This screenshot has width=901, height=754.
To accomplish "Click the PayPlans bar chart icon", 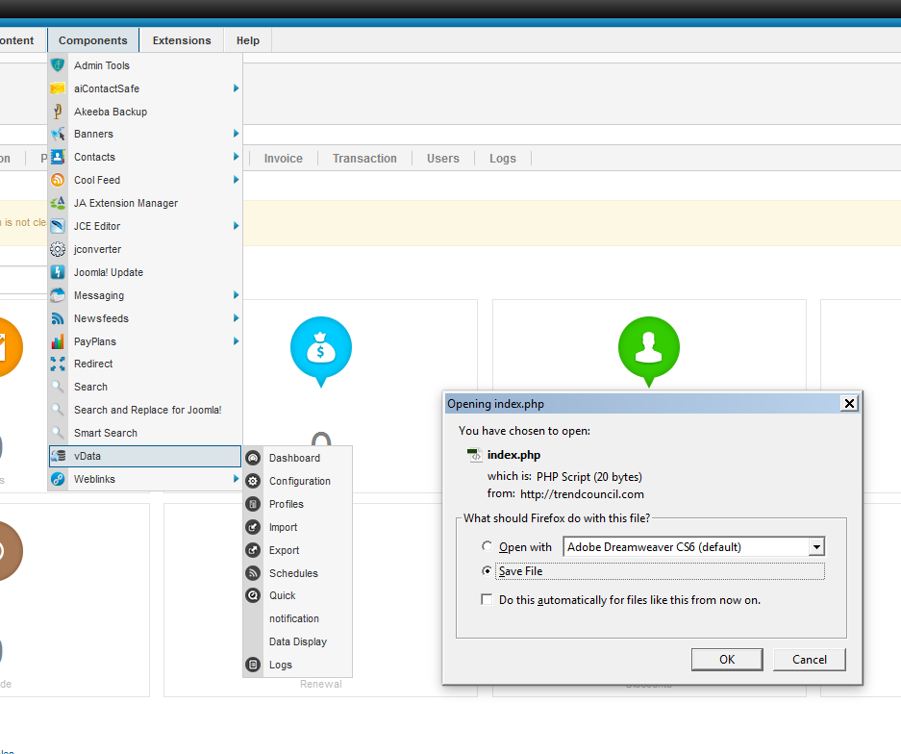I will coord(58,341).
